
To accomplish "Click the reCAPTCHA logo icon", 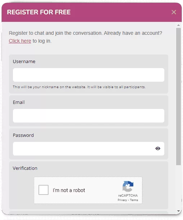I will [x=128, y=186].
